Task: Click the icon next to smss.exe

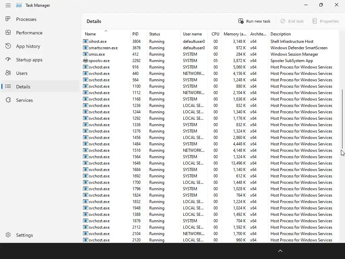Action: click(x=85, y=54)
